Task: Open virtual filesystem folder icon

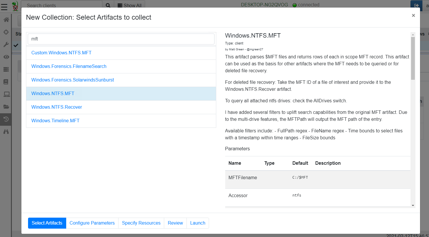Action: (x=6, y=107)
